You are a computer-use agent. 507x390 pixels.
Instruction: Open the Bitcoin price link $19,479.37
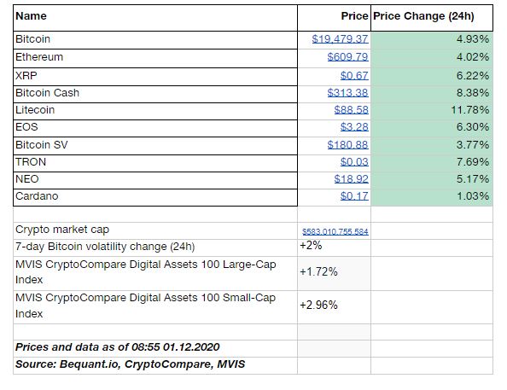[x=340, y=39]
